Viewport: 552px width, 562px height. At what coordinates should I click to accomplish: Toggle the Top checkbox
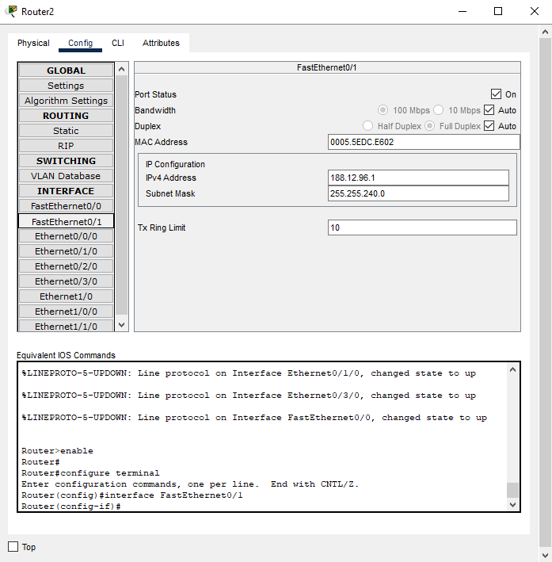[x=13, y=547]
